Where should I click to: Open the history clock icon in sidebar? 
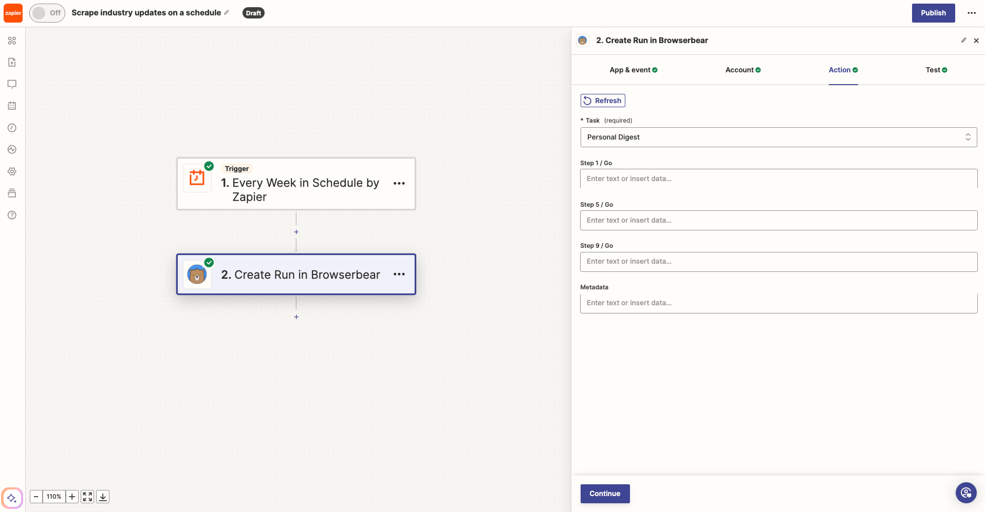point(12,128)
